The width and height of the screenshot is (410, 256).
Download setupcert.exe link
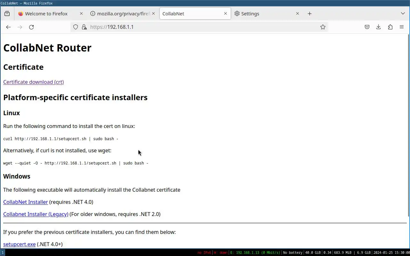20,244
